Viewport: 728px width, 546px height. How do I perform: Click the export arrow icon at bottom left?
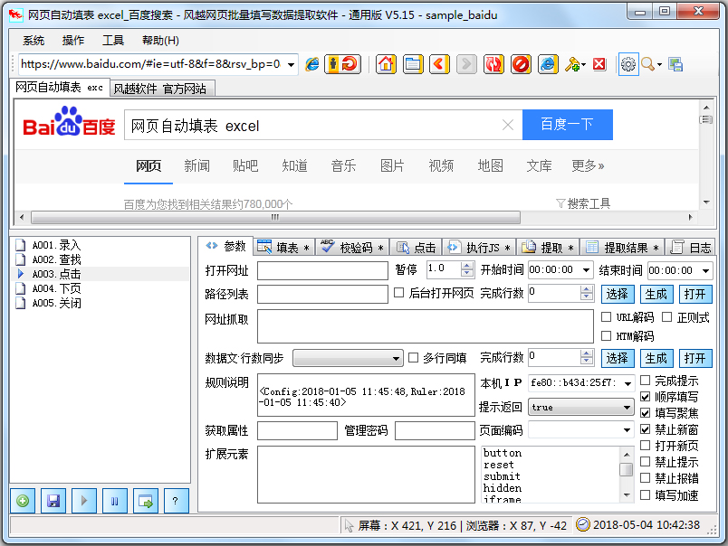point(145,501)
